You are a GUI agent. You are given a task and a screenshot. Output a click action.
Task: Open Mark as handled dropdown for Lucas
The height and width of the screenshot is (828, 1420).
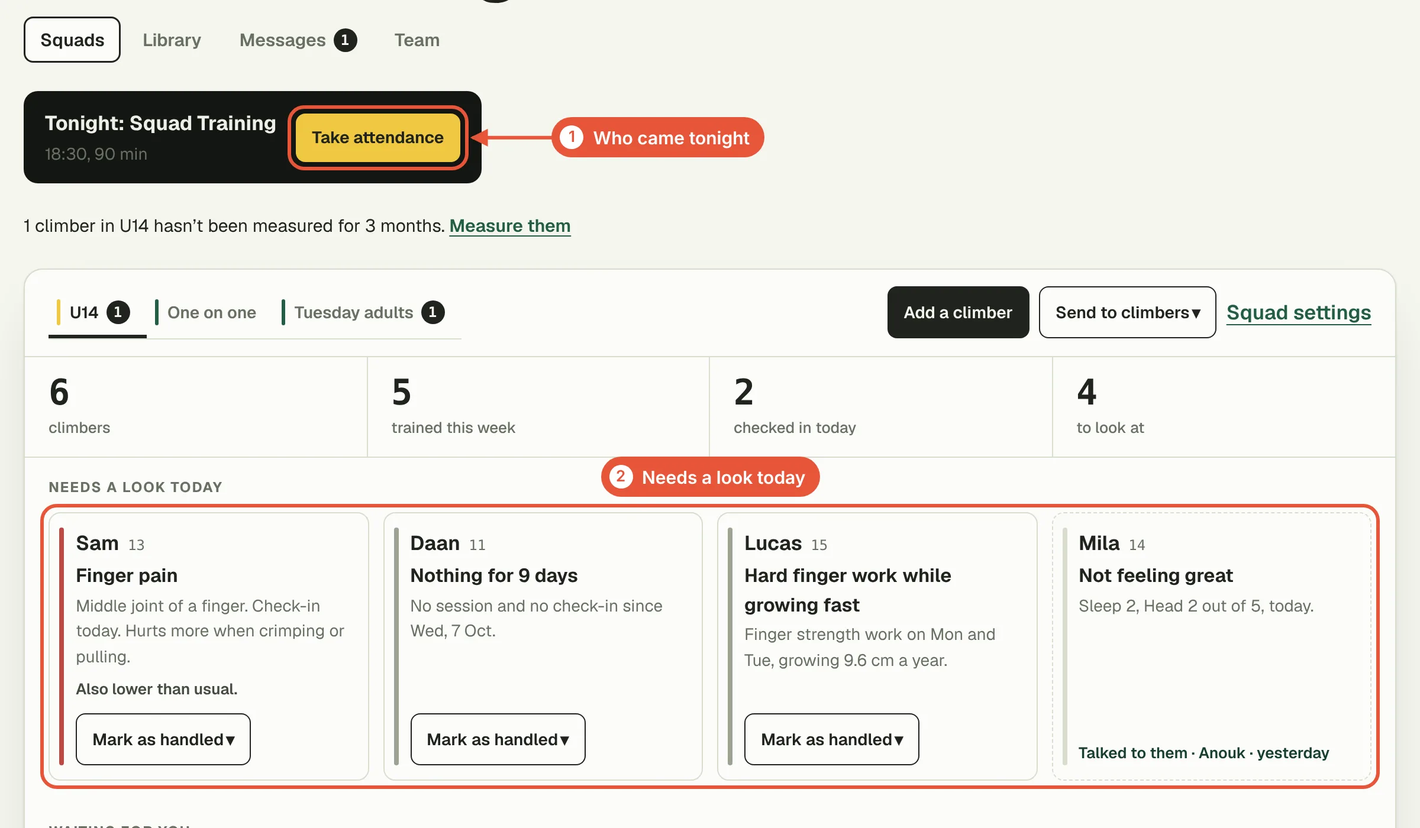831,739
